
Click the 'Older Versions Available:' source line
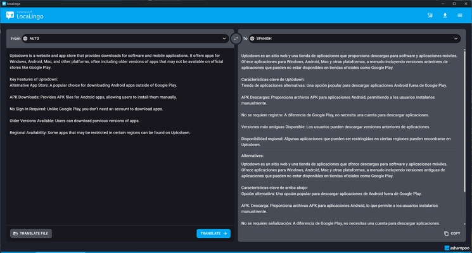pos(74,121)
